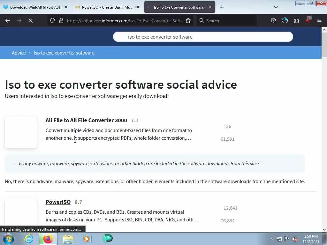The image size is (327, 245).
Task: Open the Save to Pocket icon
Action: pyautogui.click(x=273, y=20)
